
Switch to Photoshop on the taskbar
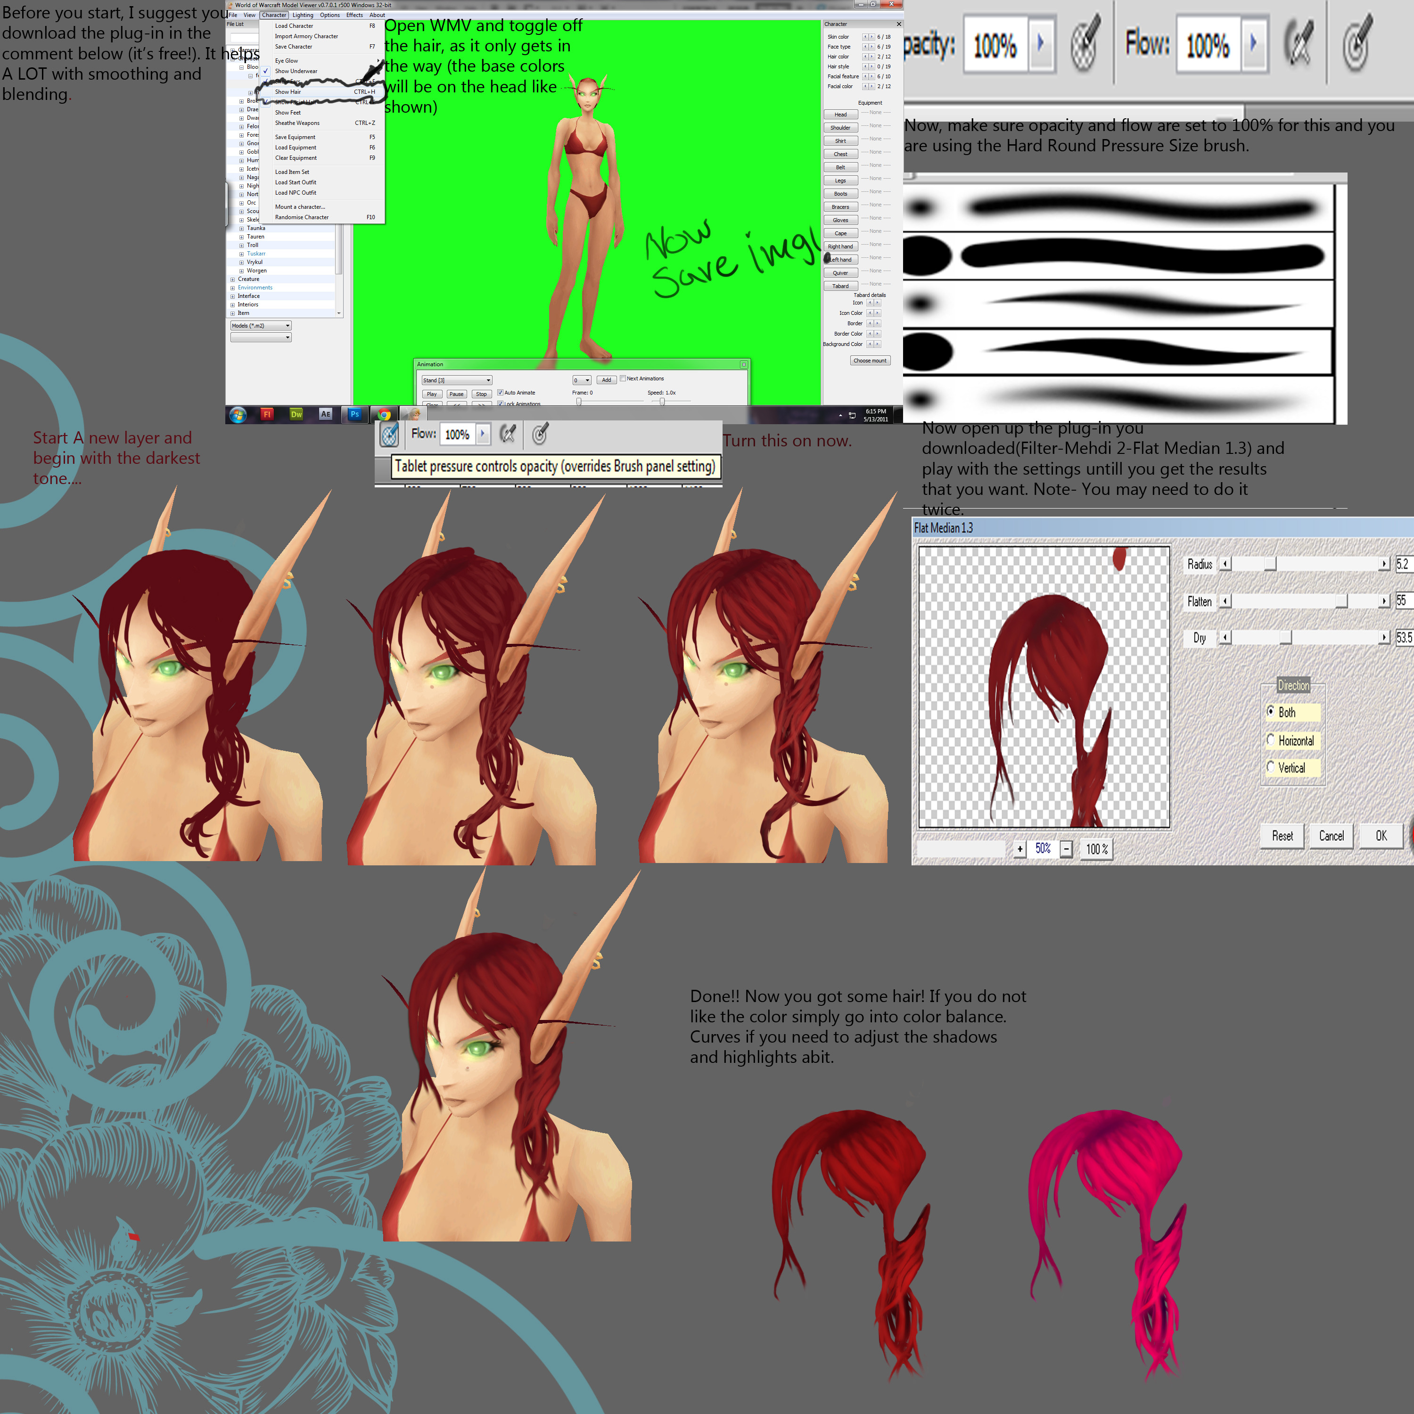point(355,414)
